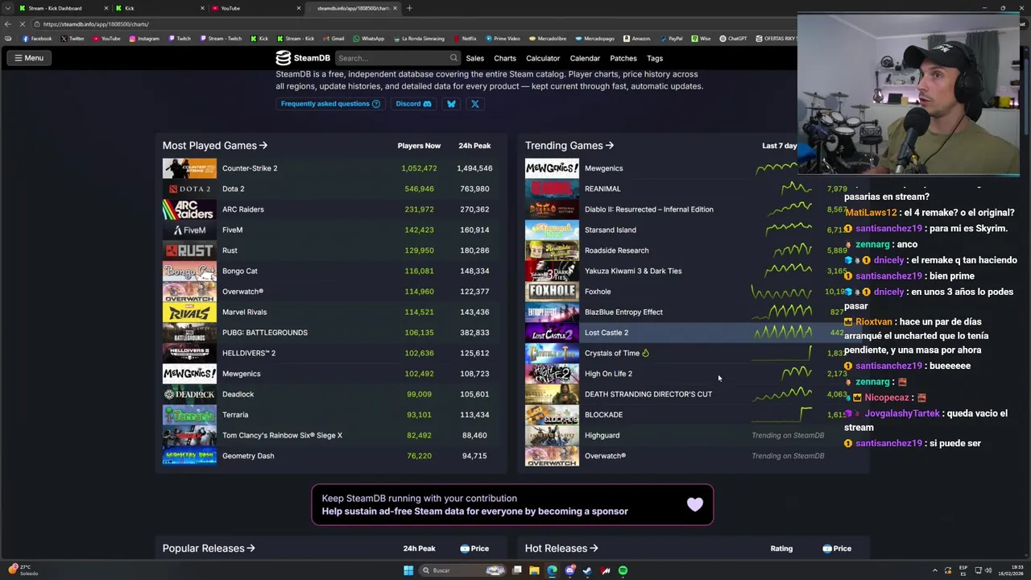Switch to the Kick browser tab
The image size is (1031, 580).
[x=159, y=8]
